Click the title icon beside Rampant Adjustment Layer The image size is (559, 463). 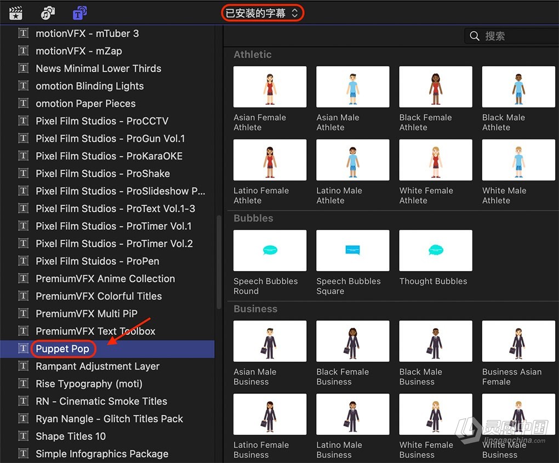click(23, 366)
